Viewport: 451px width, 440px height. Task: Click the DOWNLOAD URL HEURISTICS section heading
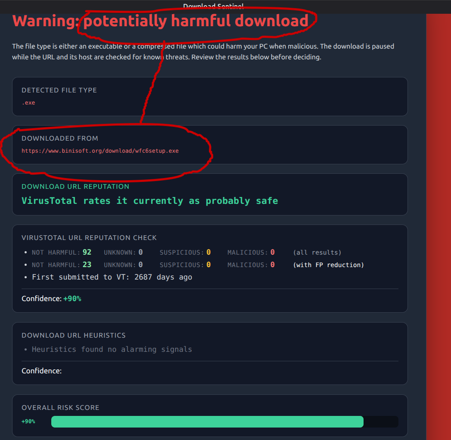(x=74, y=335)
